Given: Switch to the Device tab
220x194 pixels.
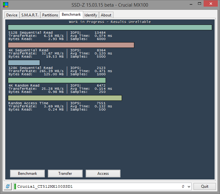Looking at the screenshot, I should point(12,15).
